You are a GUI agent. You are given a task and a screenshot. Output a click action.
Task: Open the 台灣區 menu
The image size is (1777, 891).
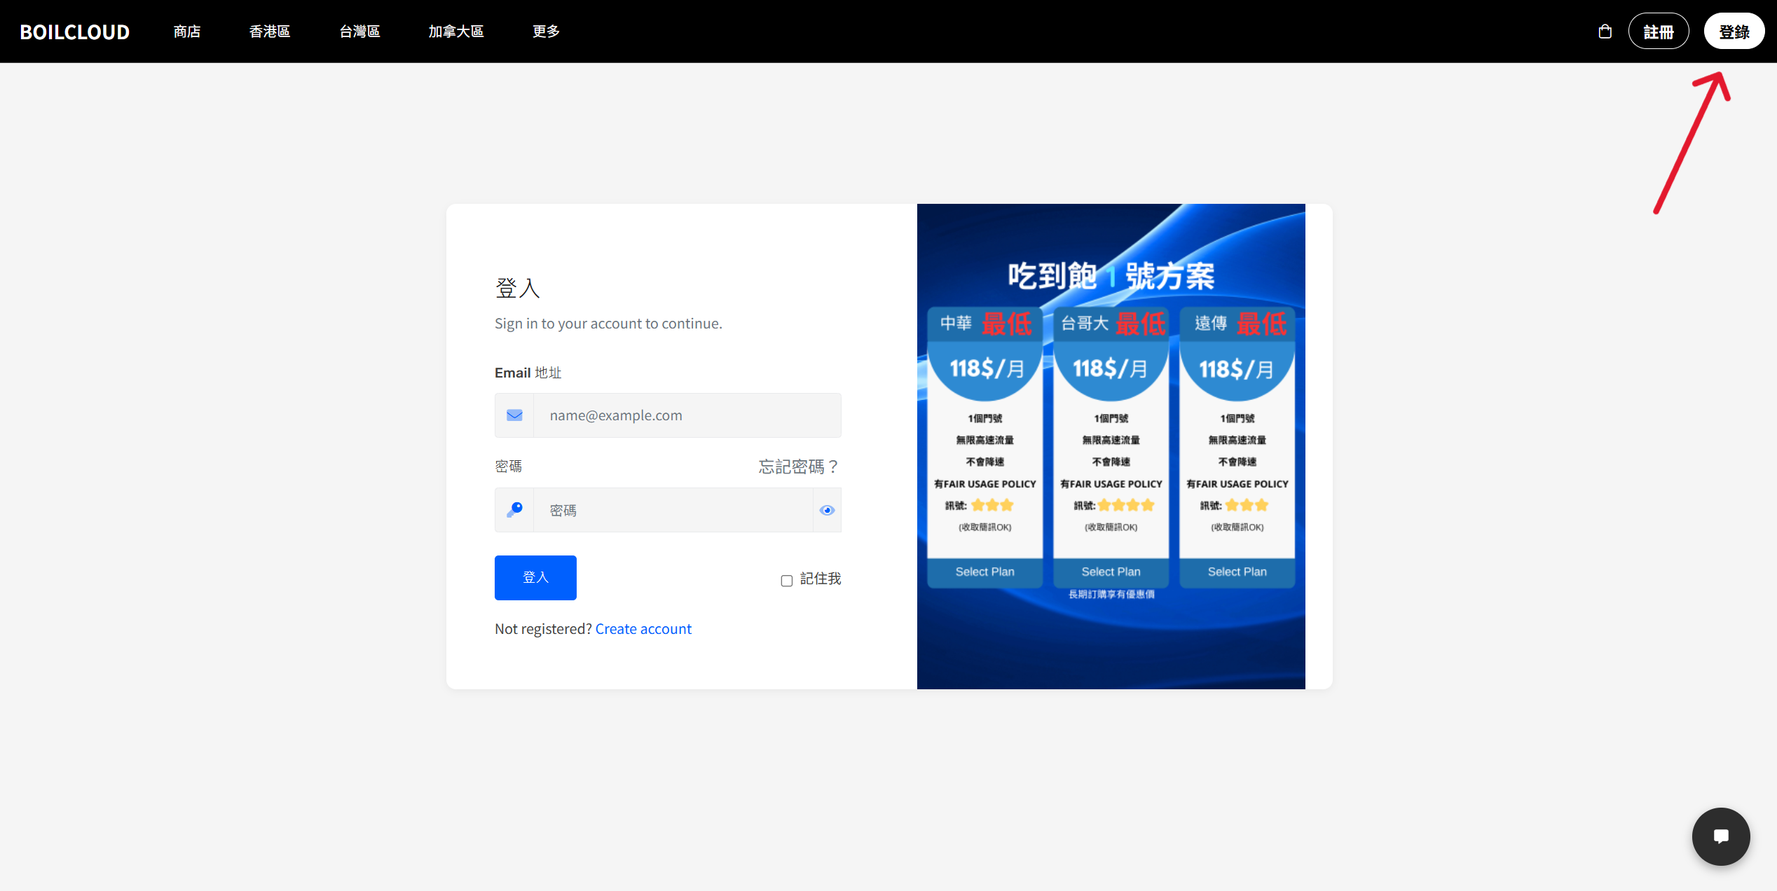click(x=359, y=32)
